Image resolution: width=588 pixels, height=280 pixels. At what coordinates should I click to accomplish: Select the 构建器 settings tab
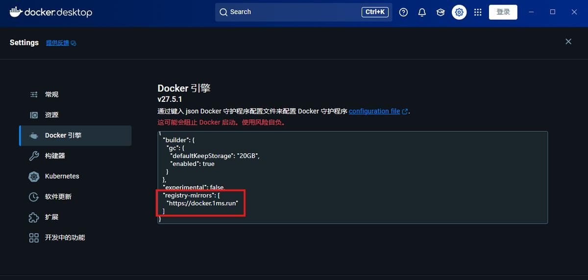click(x=75, y=156)
